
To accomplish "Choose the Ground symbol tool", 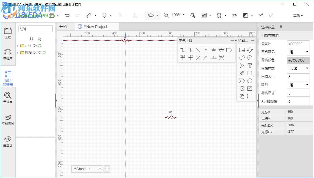I will pyautogui.click(x=214, y=50).
